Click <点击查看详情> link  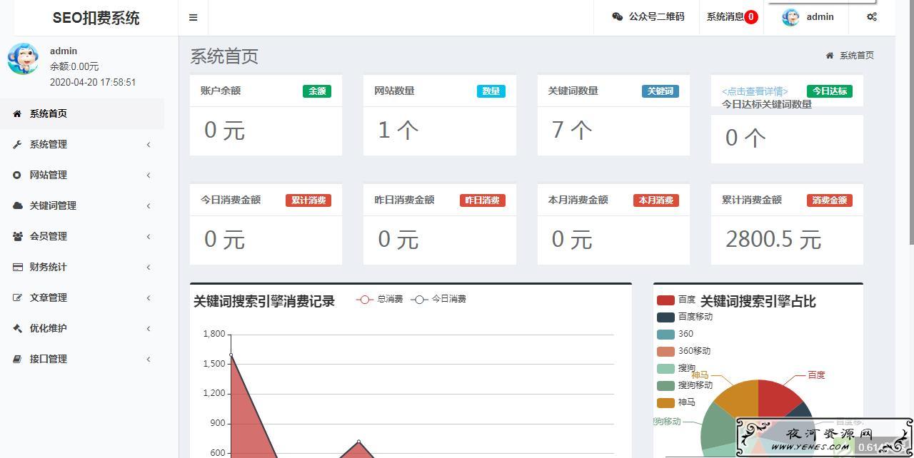pyautogui.click(x=755, y=91)
